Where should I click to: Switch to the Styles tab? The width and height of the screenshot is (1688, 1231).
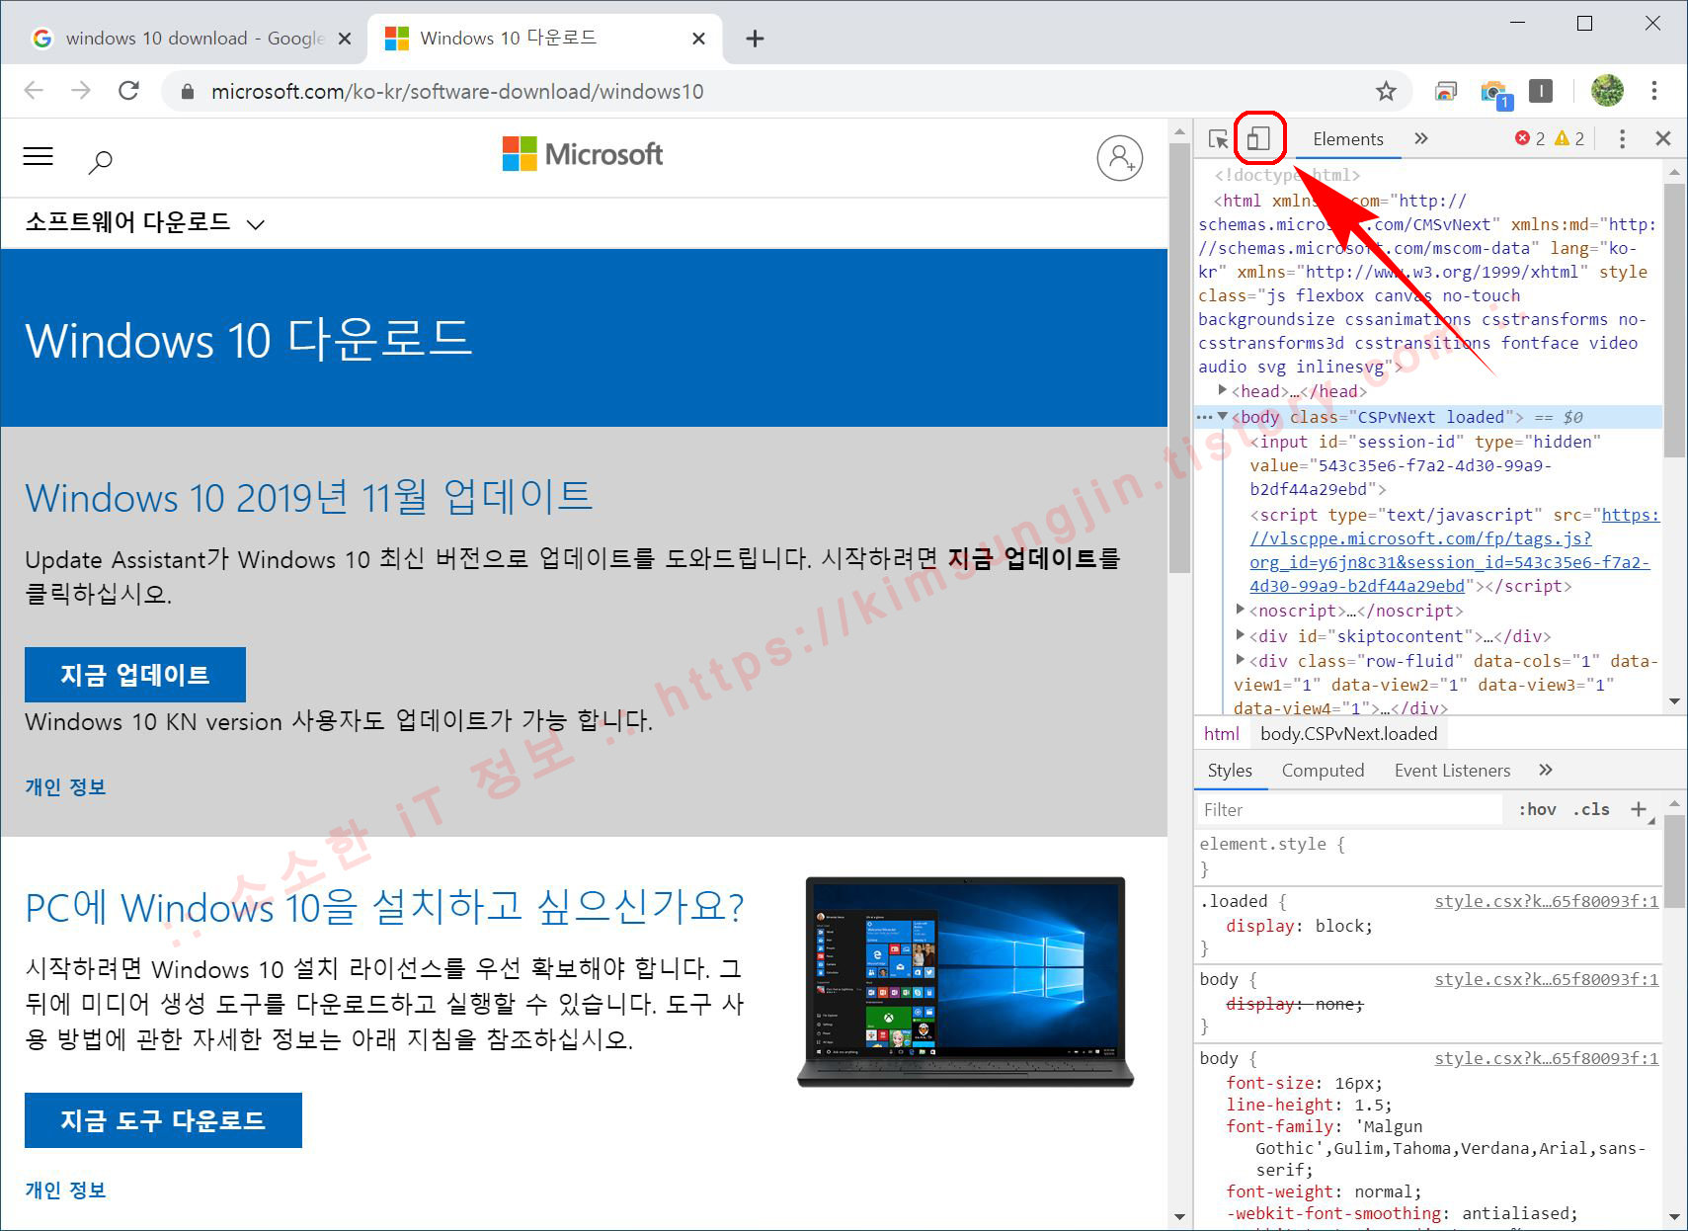[1230, 771]
